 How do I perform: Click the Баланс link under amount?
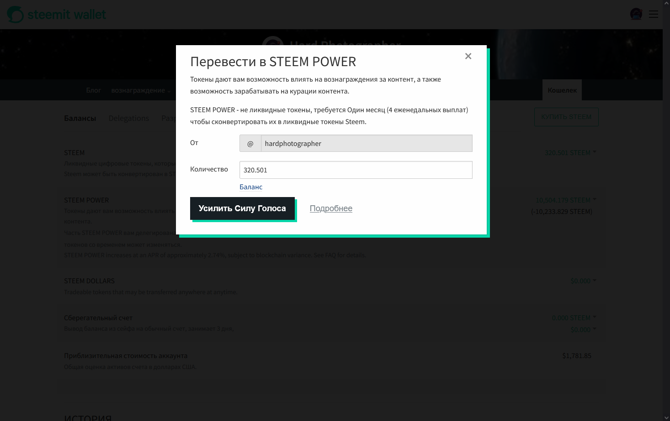pyautogui.click(x=251, y=187)
